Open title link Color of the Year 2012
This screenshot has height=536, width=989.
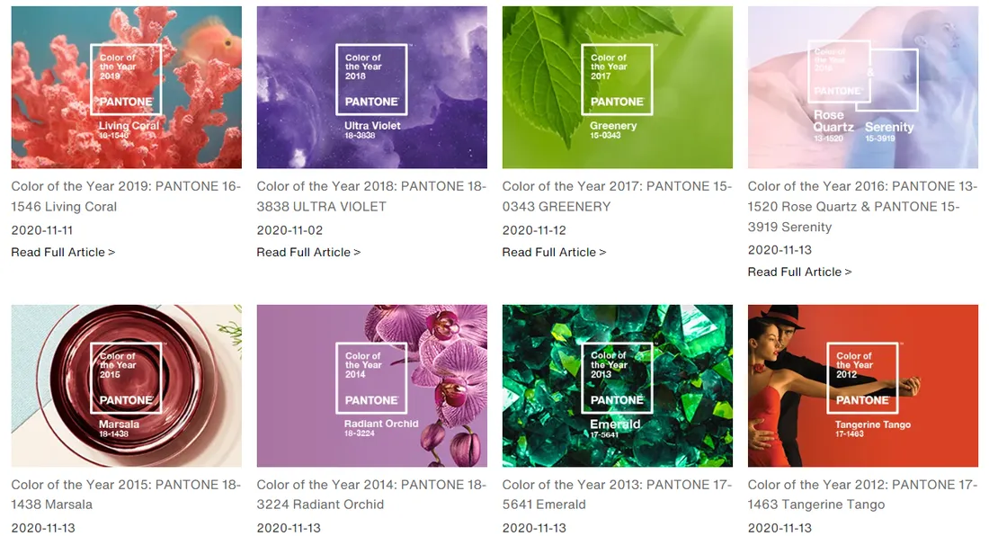[863, 495]
